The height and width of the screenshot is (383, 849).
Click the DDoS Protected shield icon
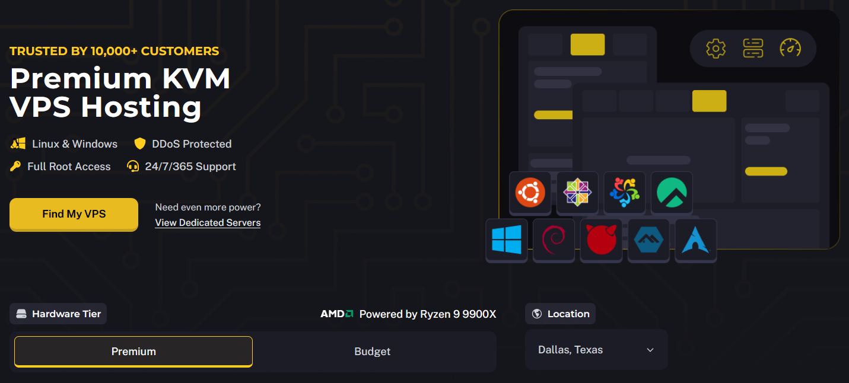tap(140, 144)
